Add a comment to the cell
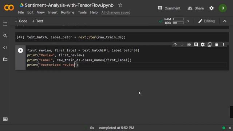233x131 pixels. 196,44
